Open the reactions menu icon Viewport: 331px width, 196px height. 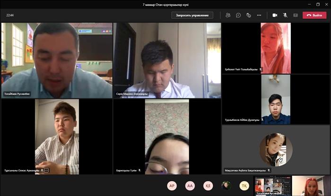249,15
